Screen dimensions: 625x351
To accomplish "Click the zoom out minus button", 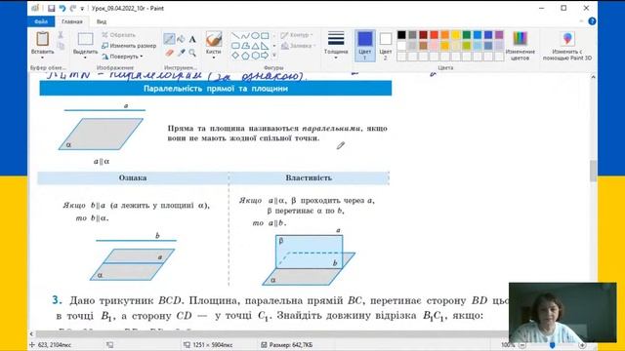I will tap(522, 345).
